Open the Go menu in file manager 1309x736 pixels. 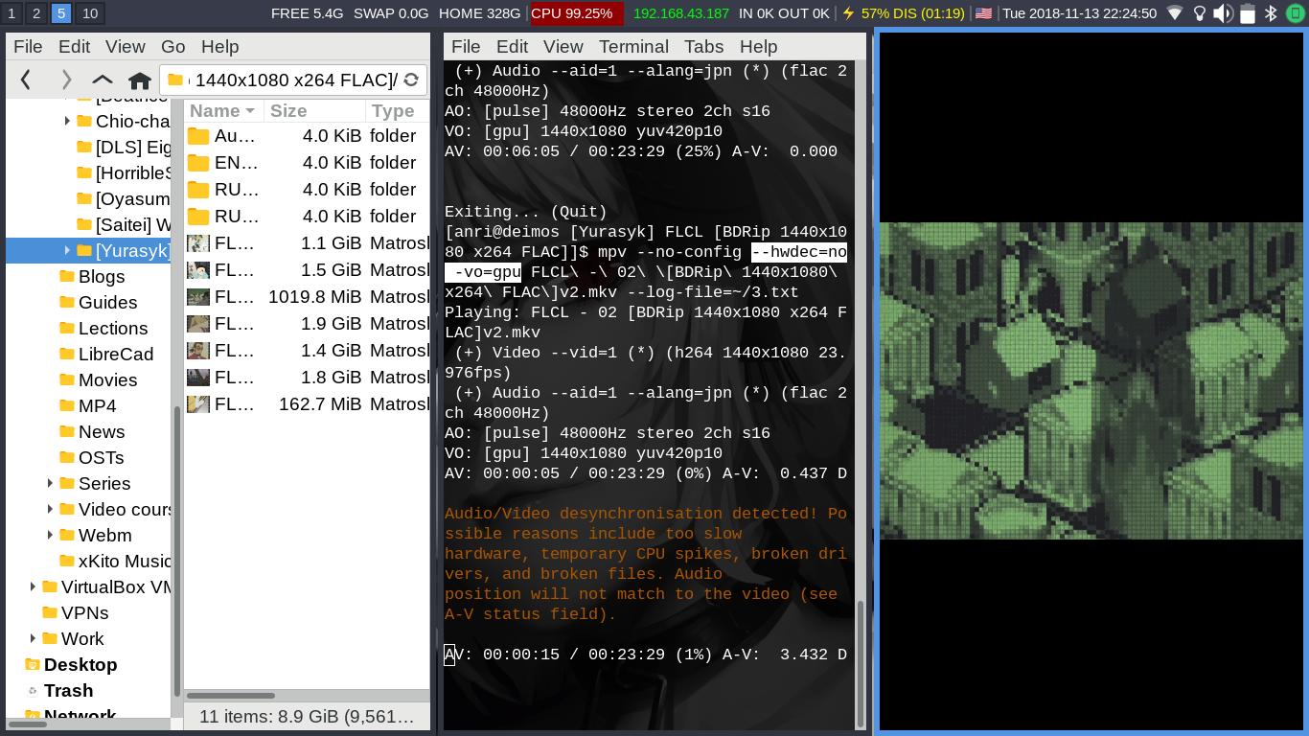[172, 46]
